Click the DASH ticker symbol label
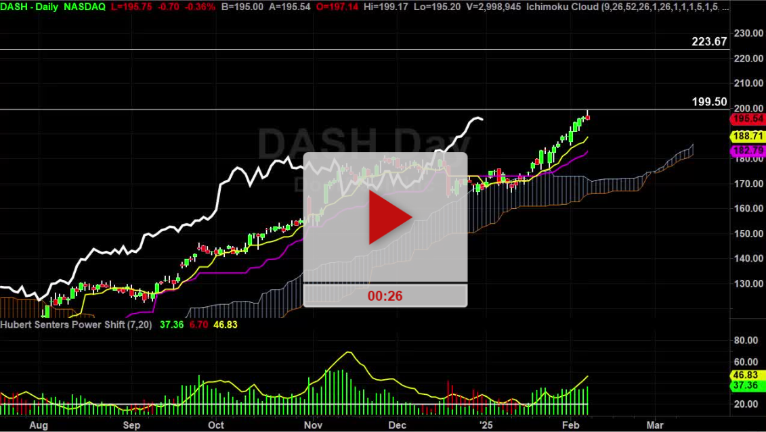The image size is (766, 432). point(15,7)
